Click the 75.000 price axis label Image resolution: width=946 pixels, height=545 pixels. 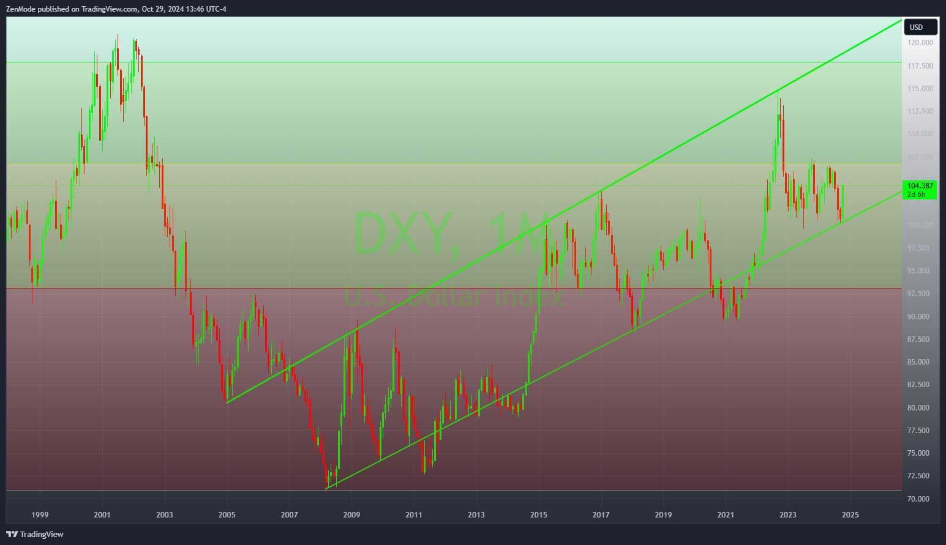918,453
